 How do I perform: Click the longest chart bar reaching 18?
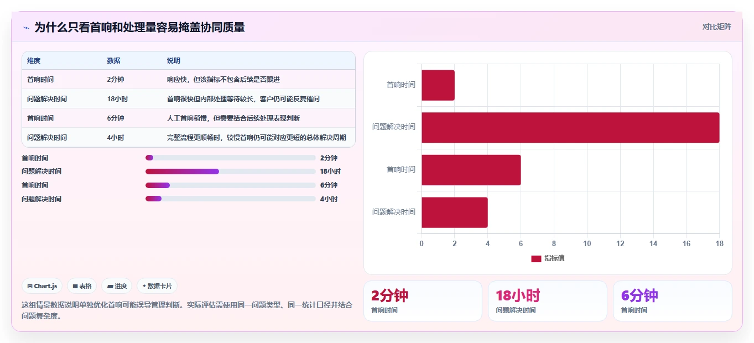click(x=570, y=128)
